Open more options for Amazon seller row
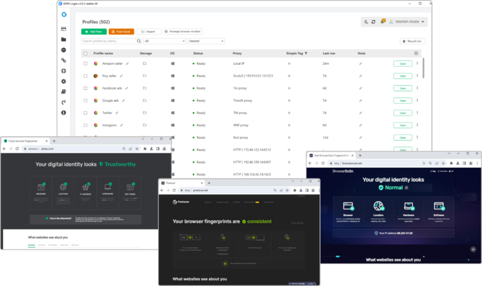This screenshot has height=286, width=482. [x=417, y=63]
